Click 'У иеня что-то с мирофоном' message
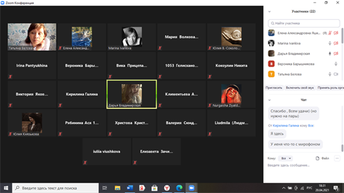344x193 pixels. (x=295, y=144)
